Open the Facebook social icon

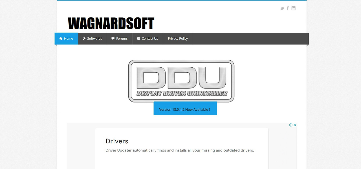coord(288,8)
